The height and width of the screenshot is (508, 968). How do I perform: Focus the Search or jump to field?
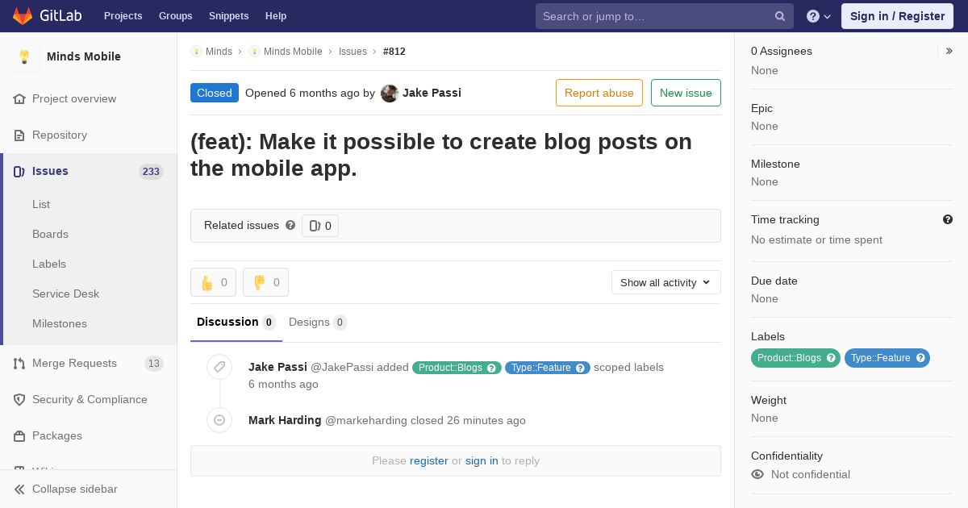pos(665,16)
